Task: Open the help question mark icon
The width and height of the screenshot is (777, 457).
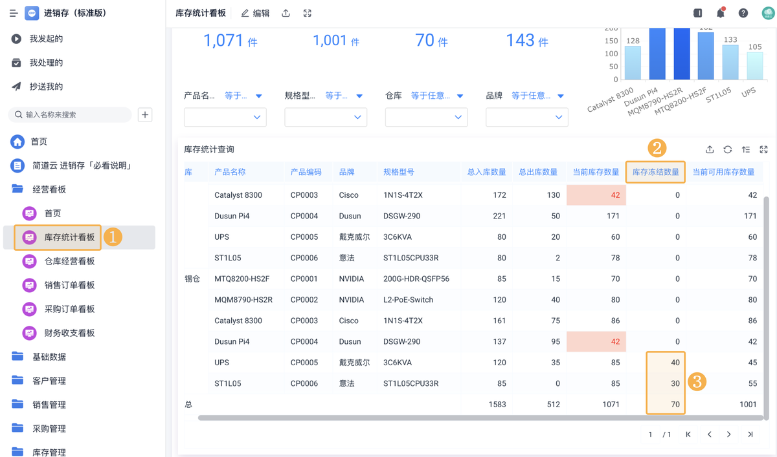Action: [743, 13]
